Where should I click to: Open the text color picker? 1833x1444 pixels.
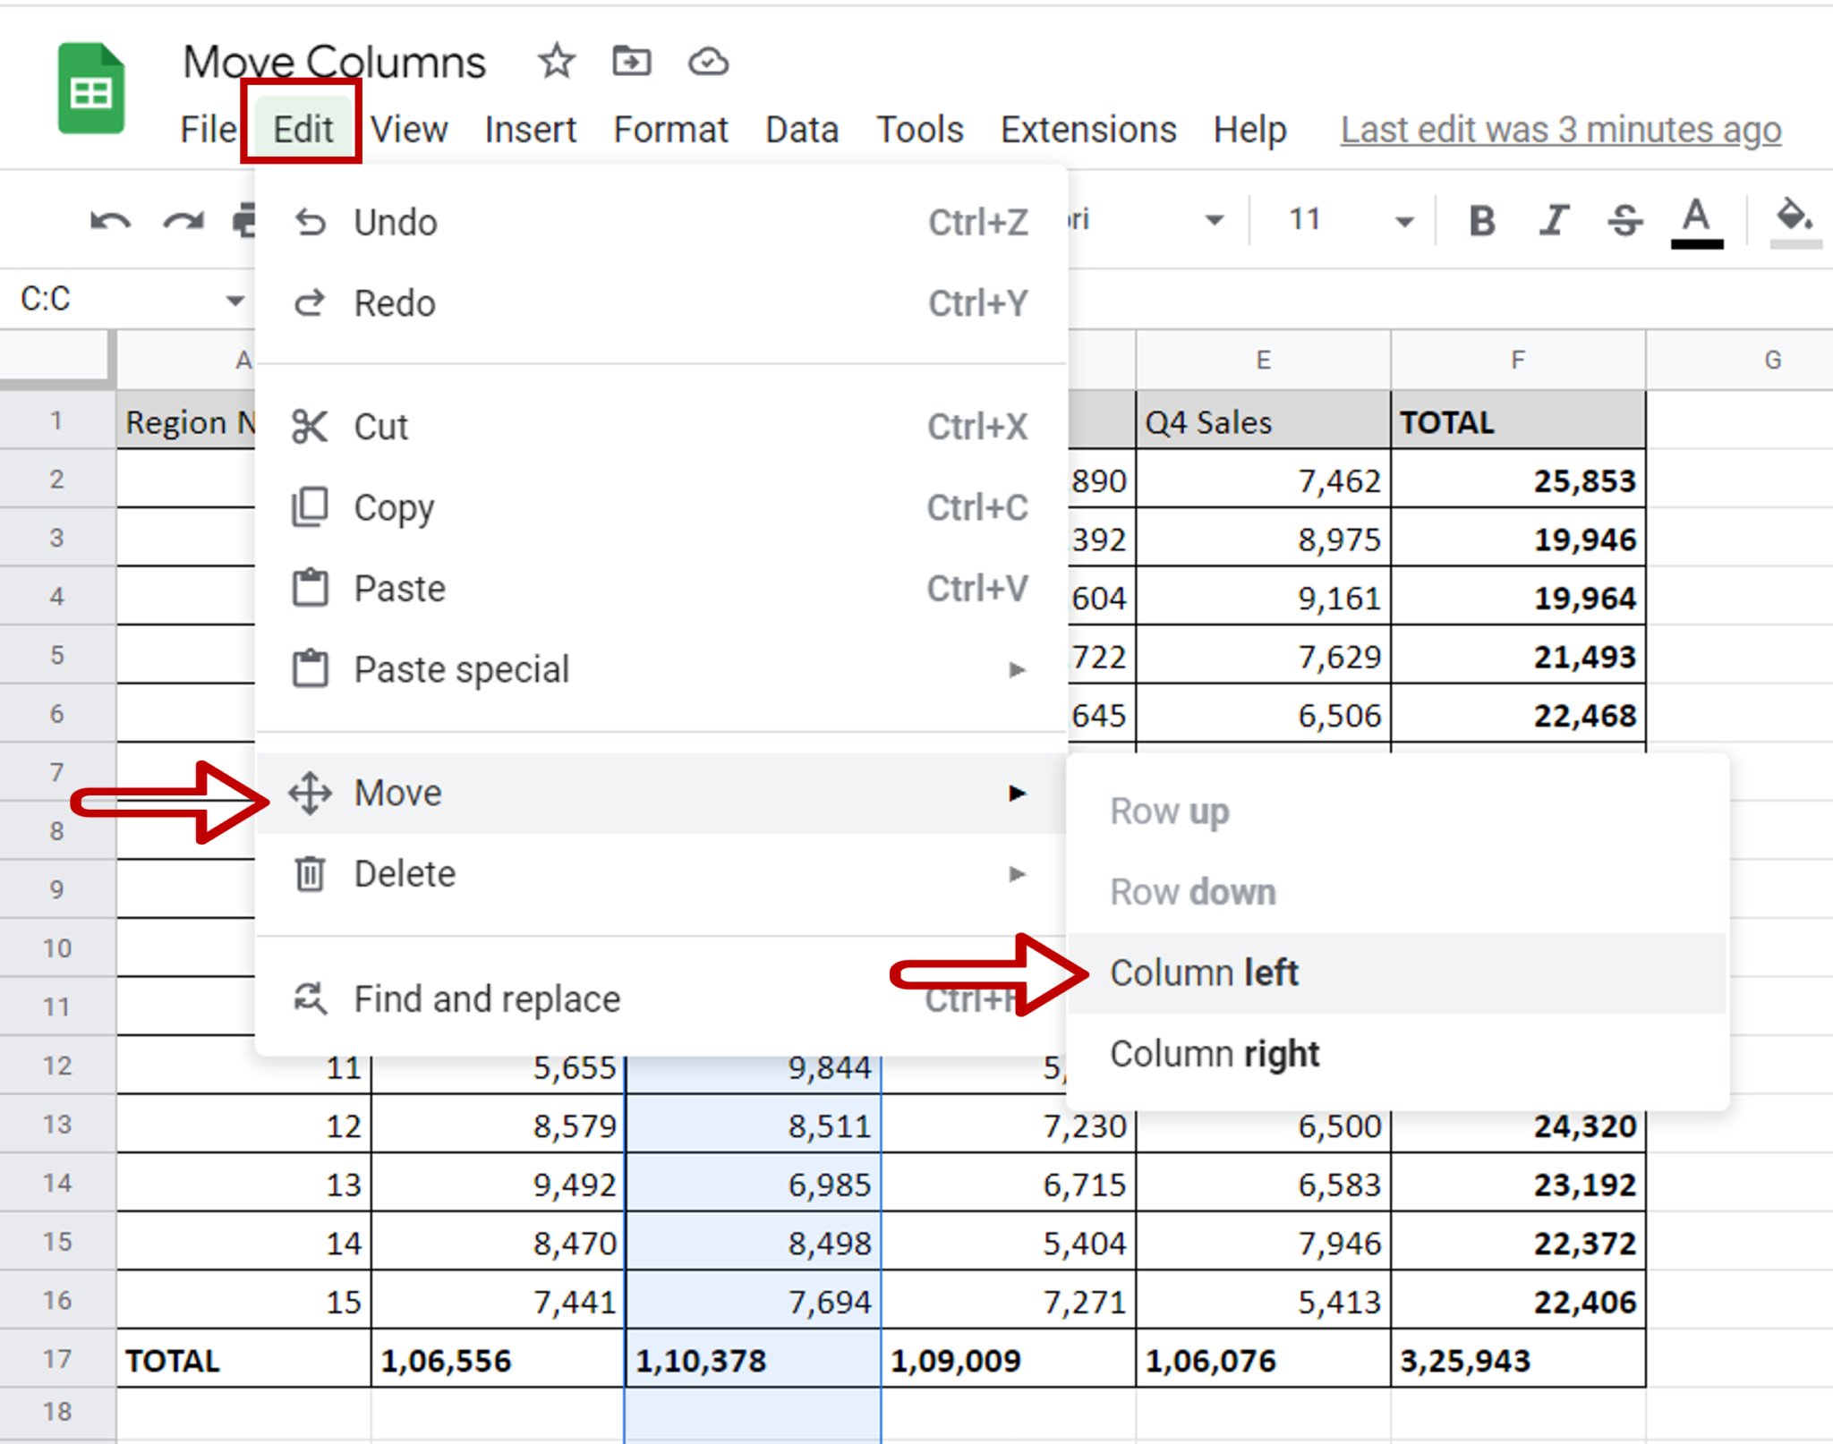1696,222
